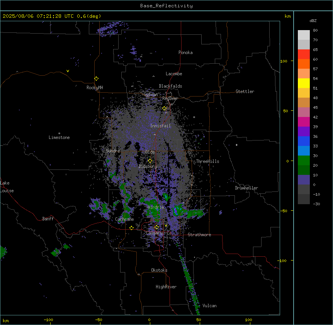Choose the light blue 33-30 dBZ swatch

(304, 151)
